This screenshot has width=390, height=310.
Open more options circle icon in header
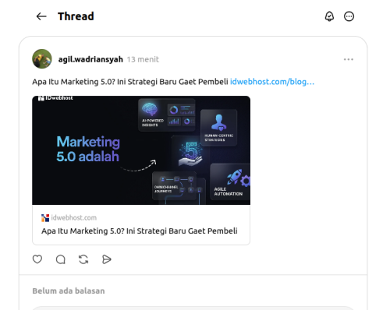[349, 16]
